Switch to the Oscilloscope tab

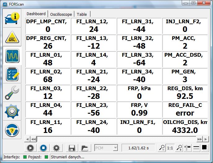click(61, 14)
